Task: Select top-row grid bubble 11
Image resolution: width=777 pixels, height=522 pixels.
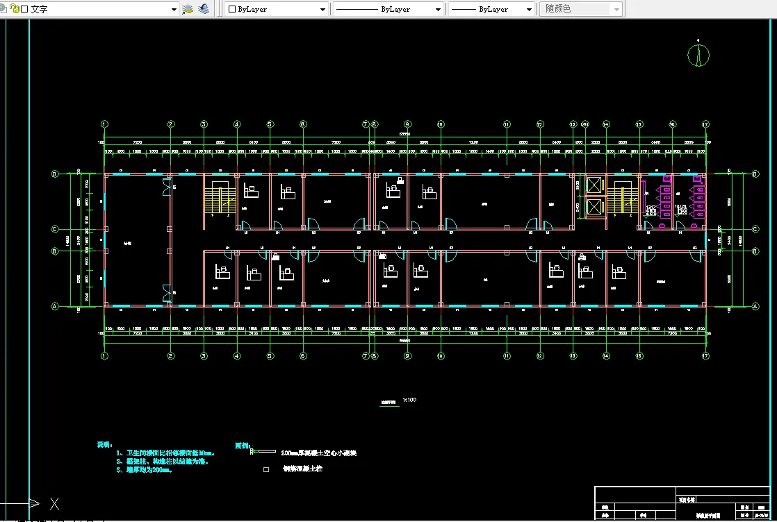Action: coord(507,124)
